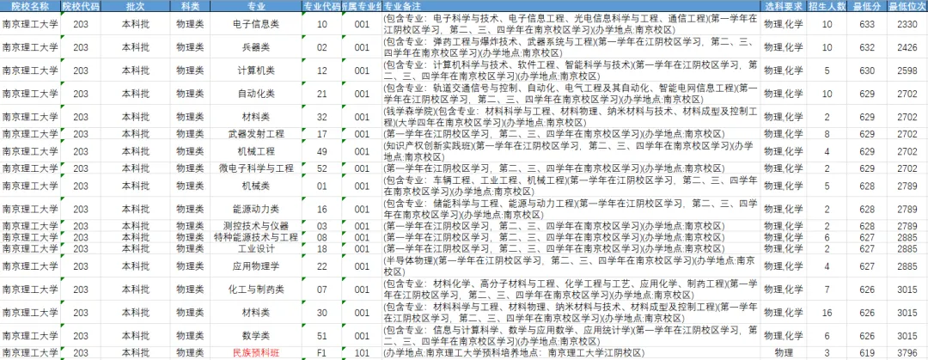Image resolution: width=928 pixels, height=360 pixels.
Task: Click remarks listing 车辆工程、工业工程
Action: click(571, 186)
